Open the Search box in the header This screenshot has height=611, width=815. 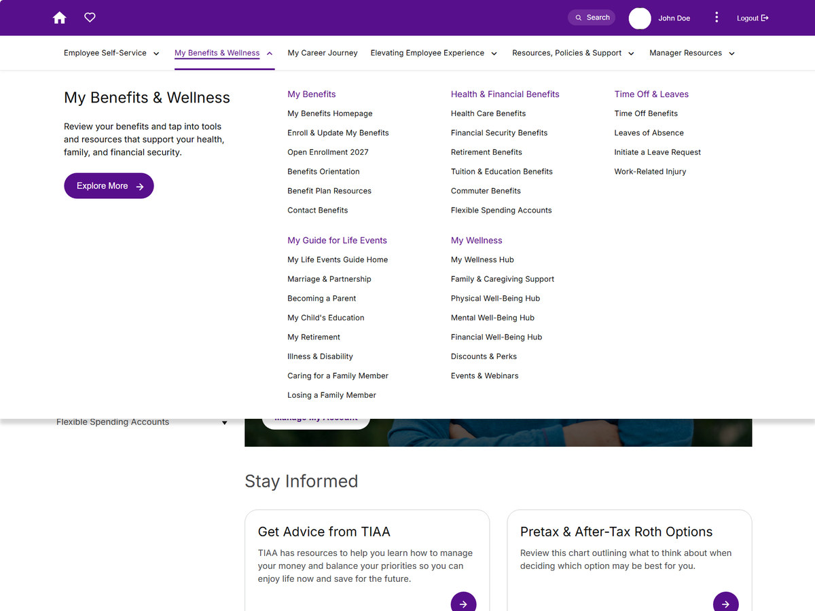click(592, 18)
